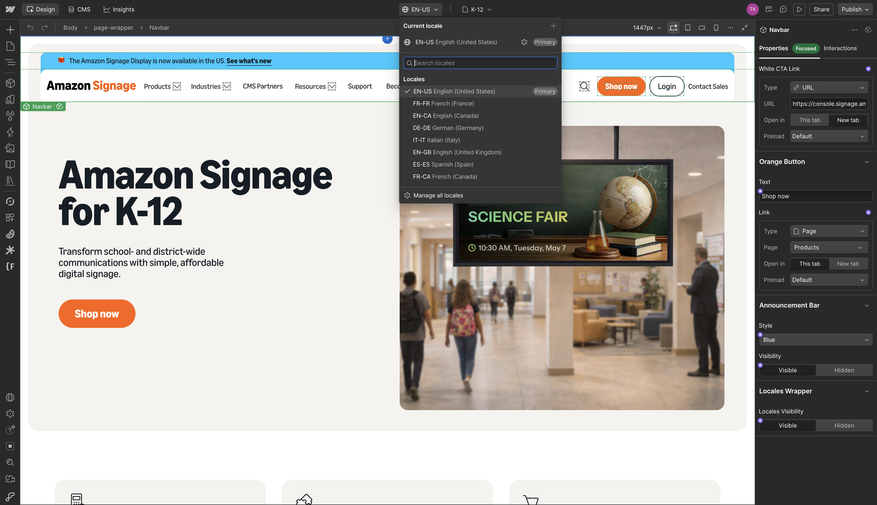Click the Orange Button Text field
877x505 pixels.
click(x=815, y=196)
